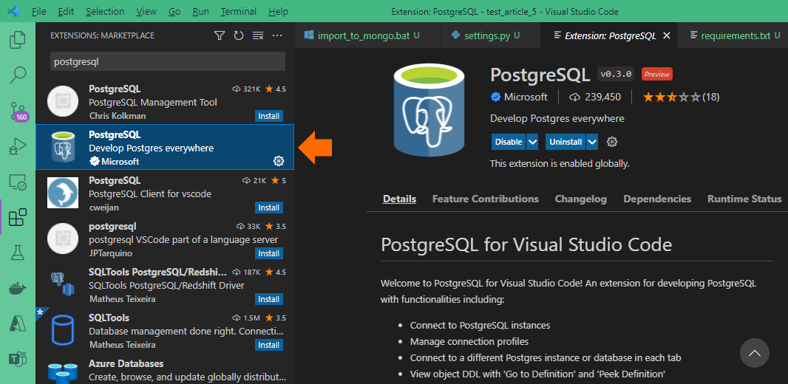This screenshot has height=384, width=788.
Task: Switch to settings.py tab
Action: [x=491, y=35]
